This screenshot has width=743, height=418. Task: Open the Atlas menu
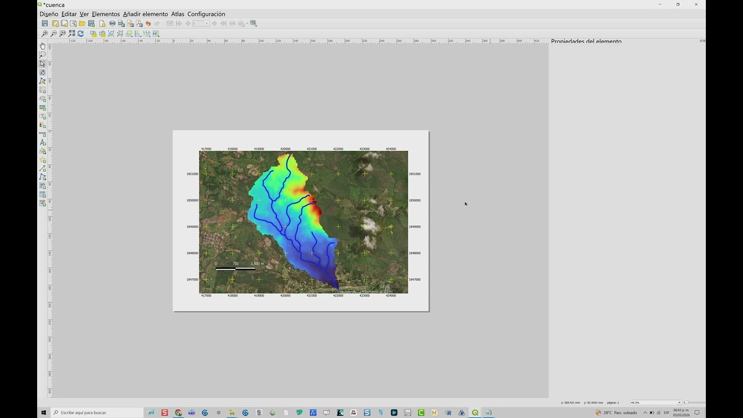(x=178, y=14)
